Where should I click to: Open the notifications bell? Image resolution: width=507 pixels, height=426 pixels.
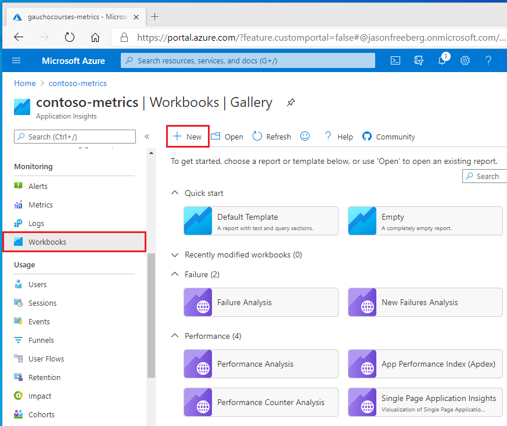point(442,60)
